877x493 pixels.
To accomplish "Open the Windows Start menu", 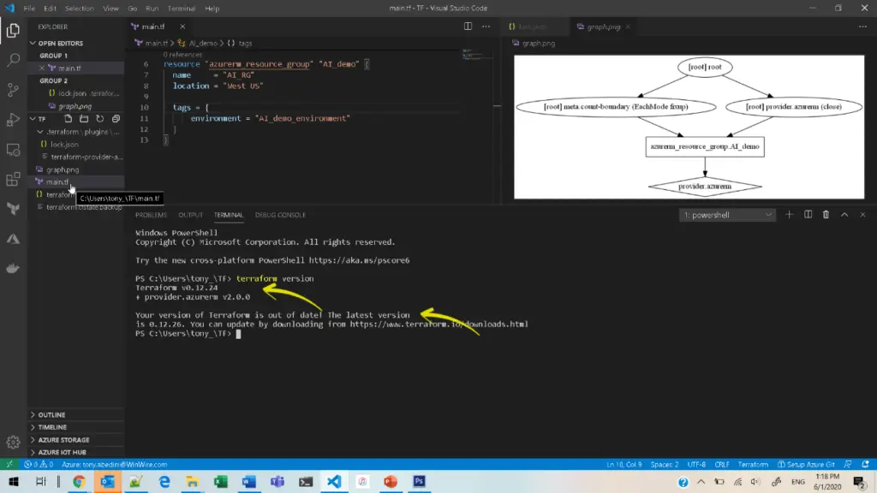I will coord(14,481).
